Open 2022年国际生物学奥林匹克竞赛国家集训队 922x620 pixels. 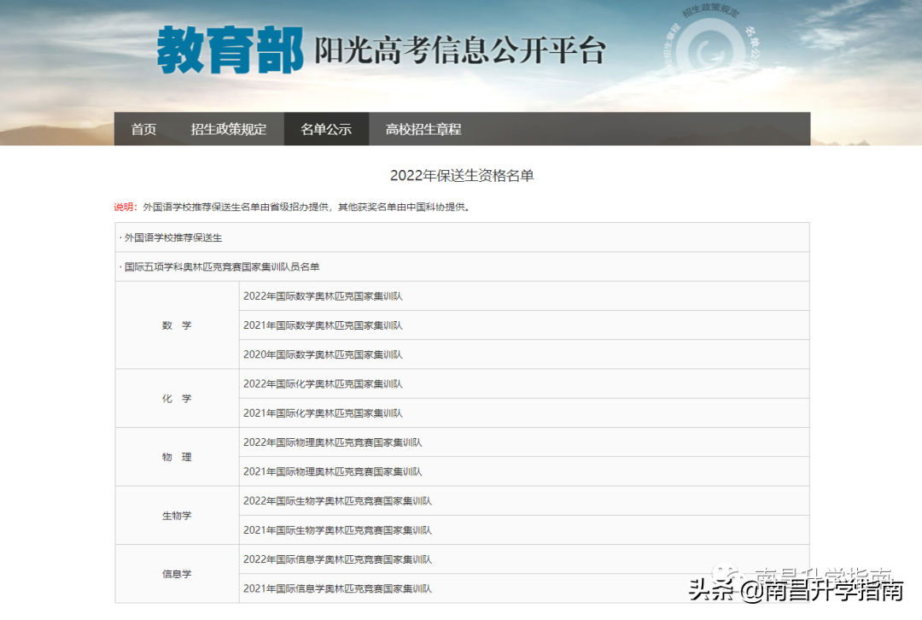click(x=336, y=500)
